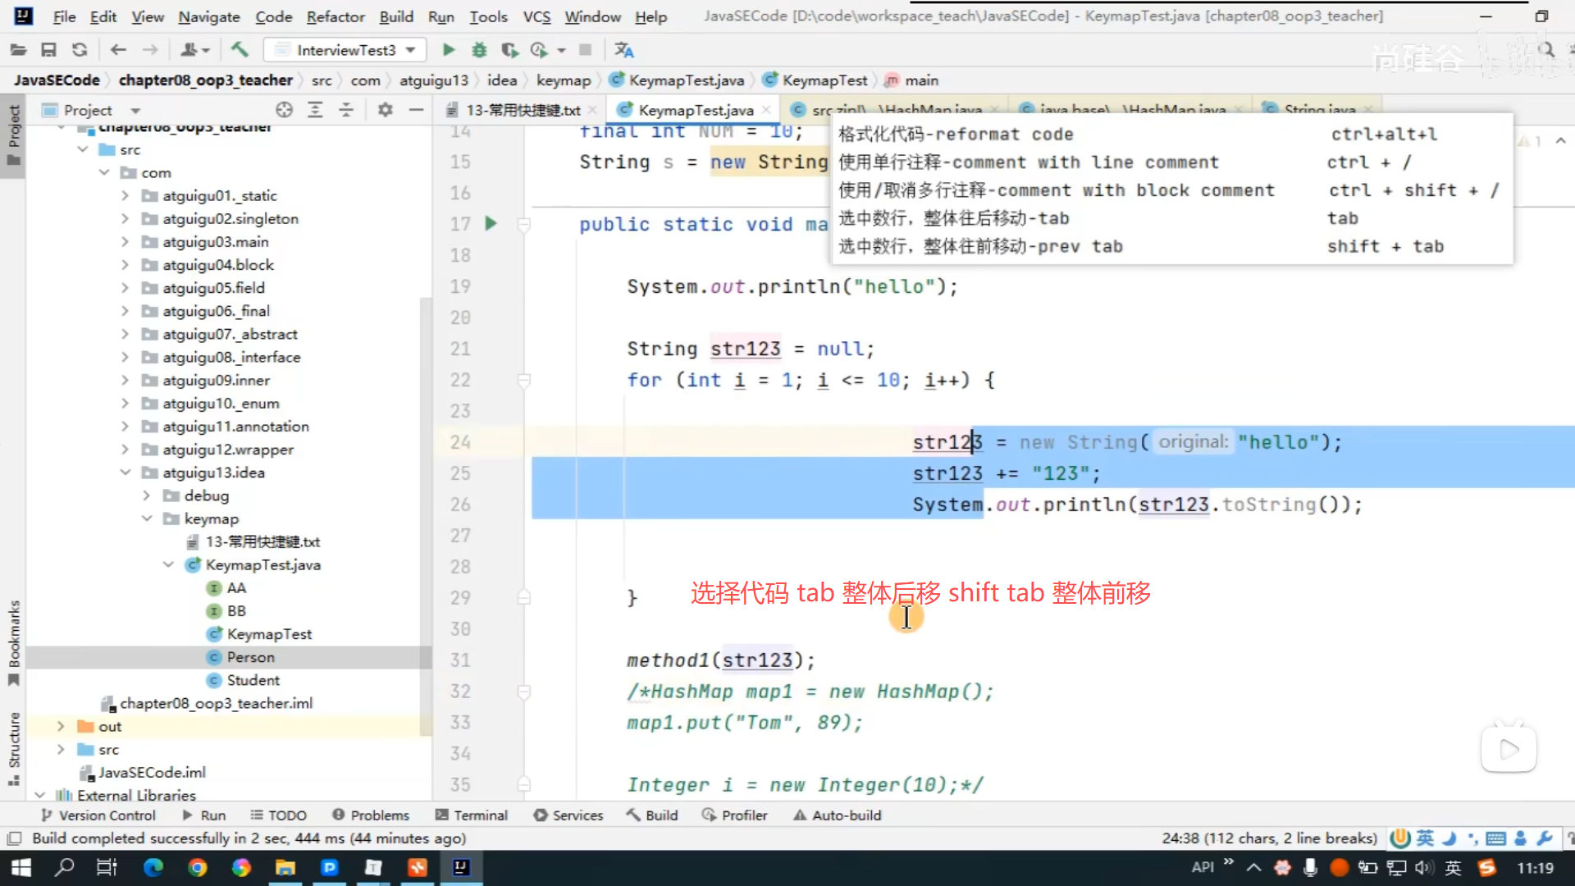Click Save All disk icon

click(48, 50)
